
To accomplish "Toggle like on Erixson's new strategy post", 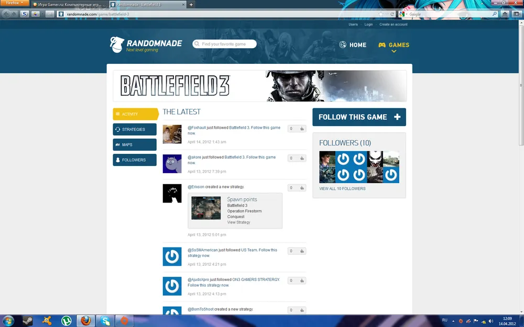I will pyautogui.click(x=302, y=188).
